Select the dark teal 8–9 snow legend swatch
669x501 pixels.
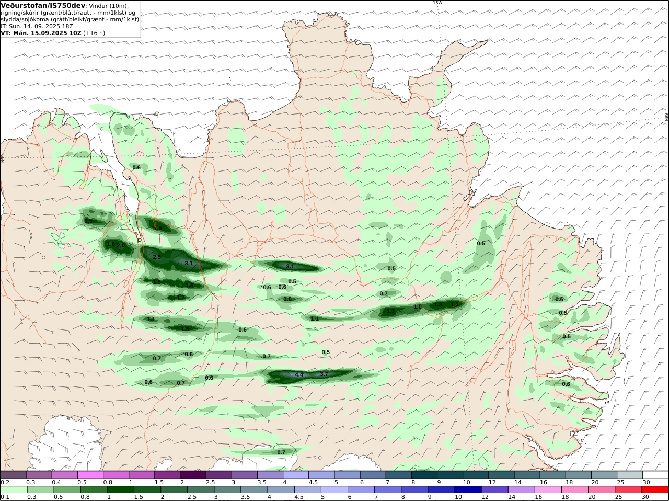[x=424, y=475]
